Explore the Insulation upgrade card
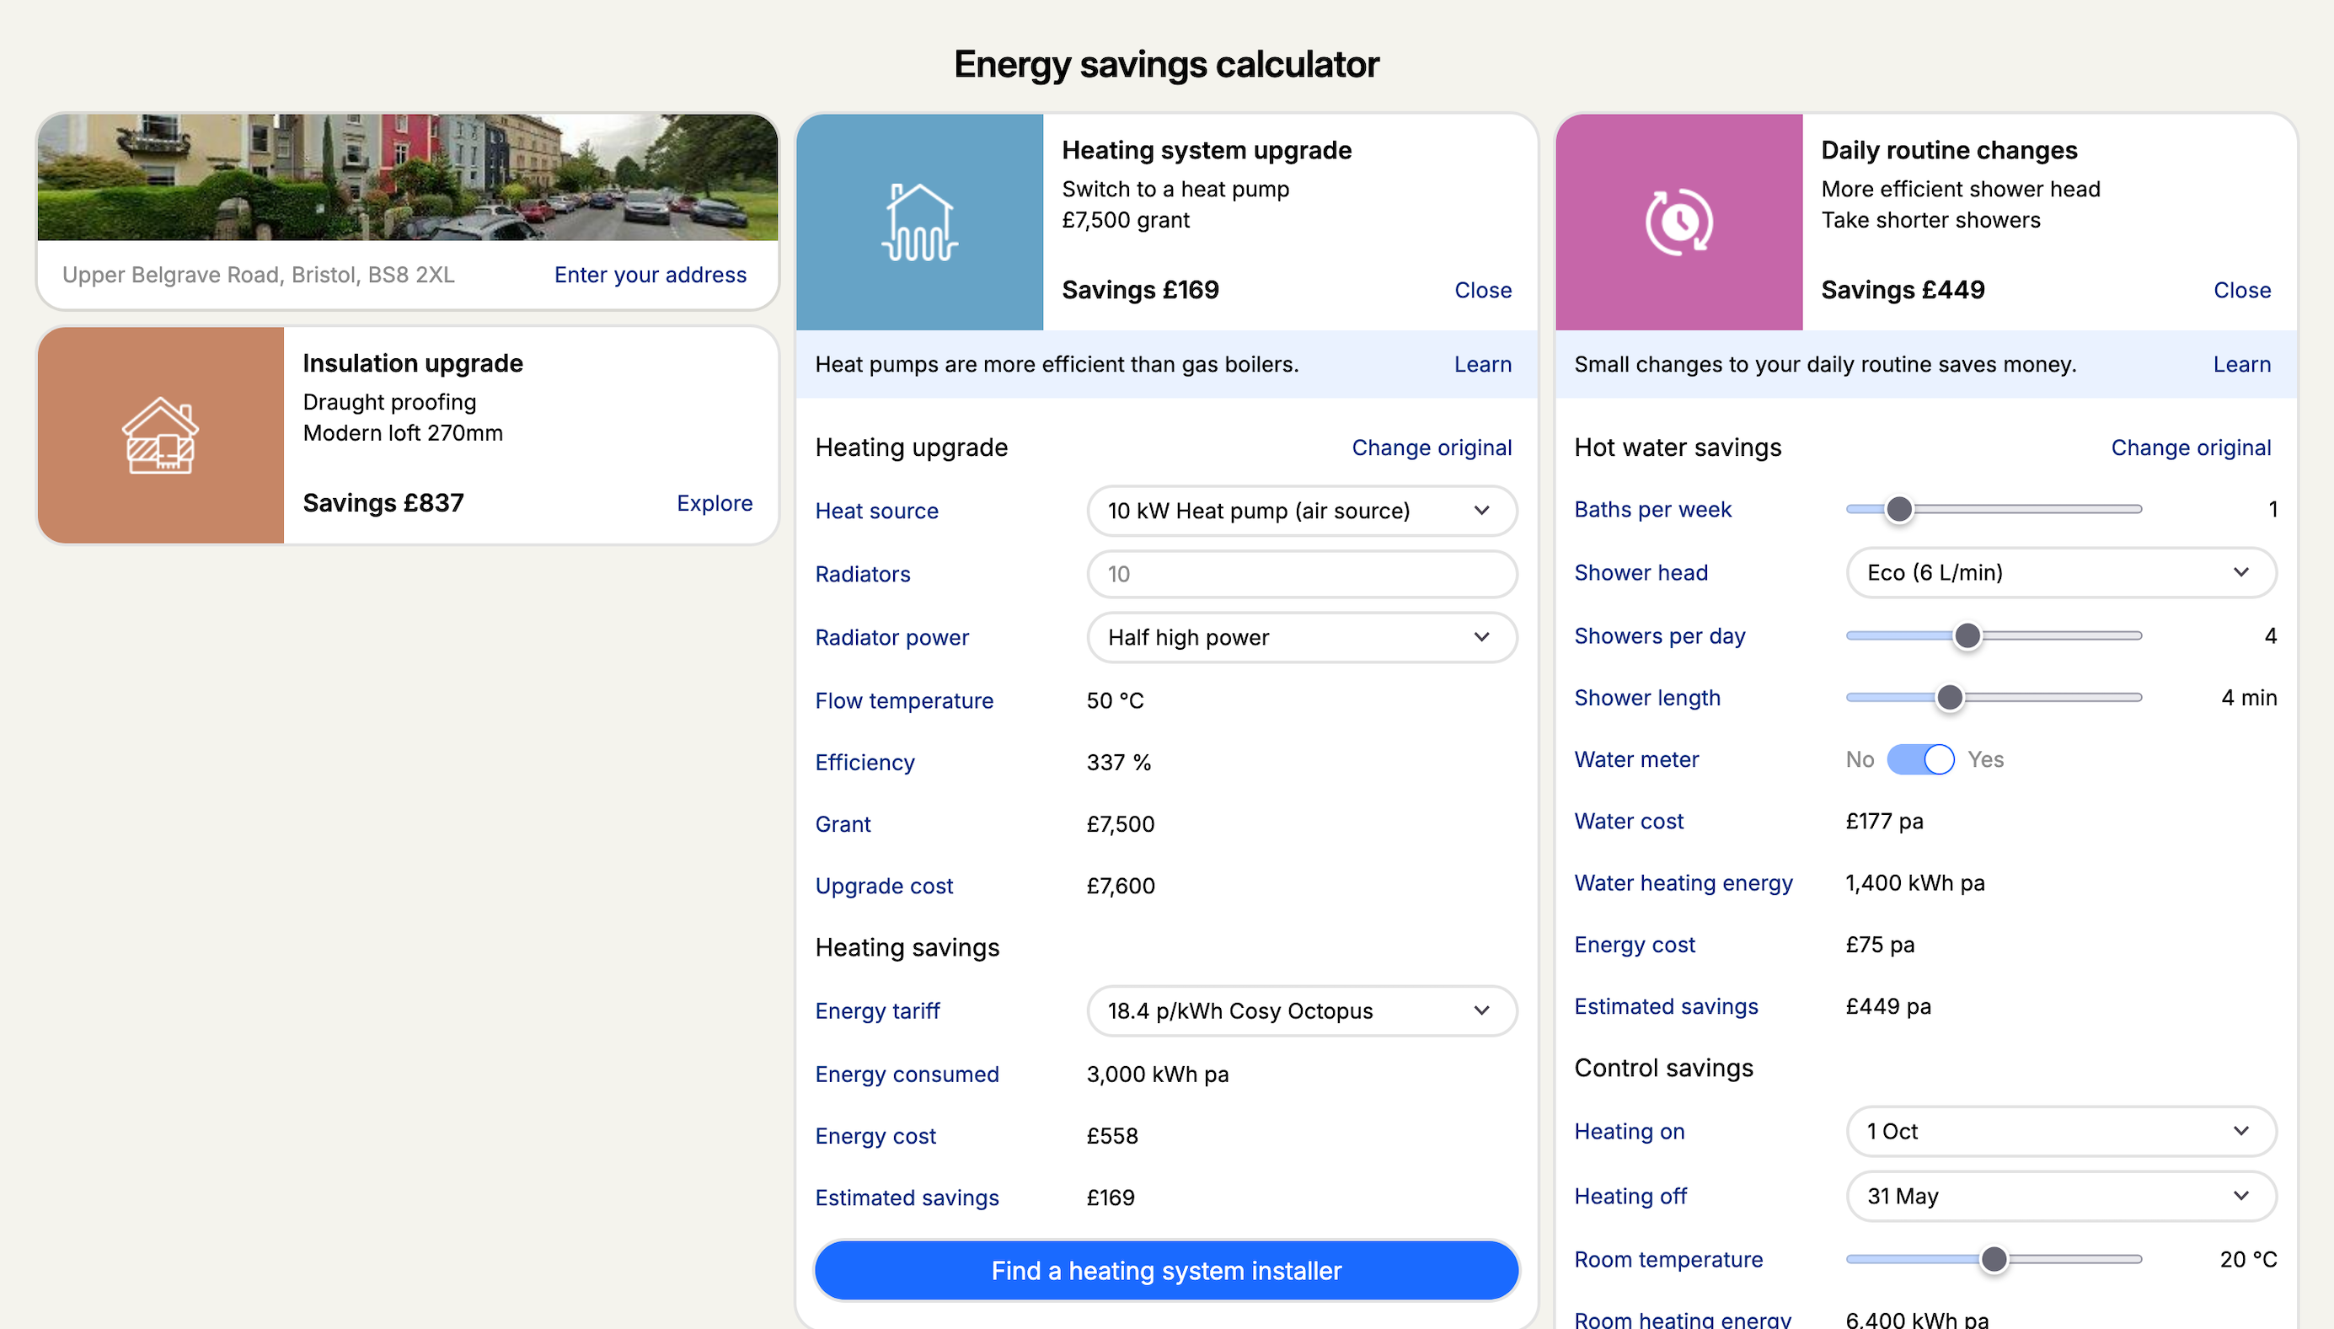The image size is (2334, 1329). click(x=714, y=503)
